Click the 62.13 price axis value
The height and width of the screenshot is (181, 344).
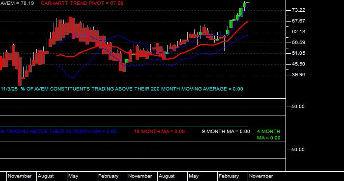(299, 32)
